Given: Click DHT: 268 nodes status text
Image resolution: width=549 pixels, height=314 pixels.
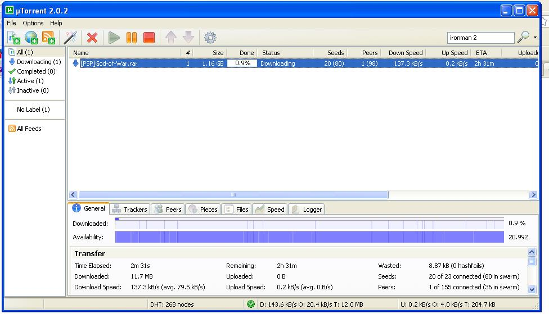Looking at the screenshot, I should pos(172,304).
